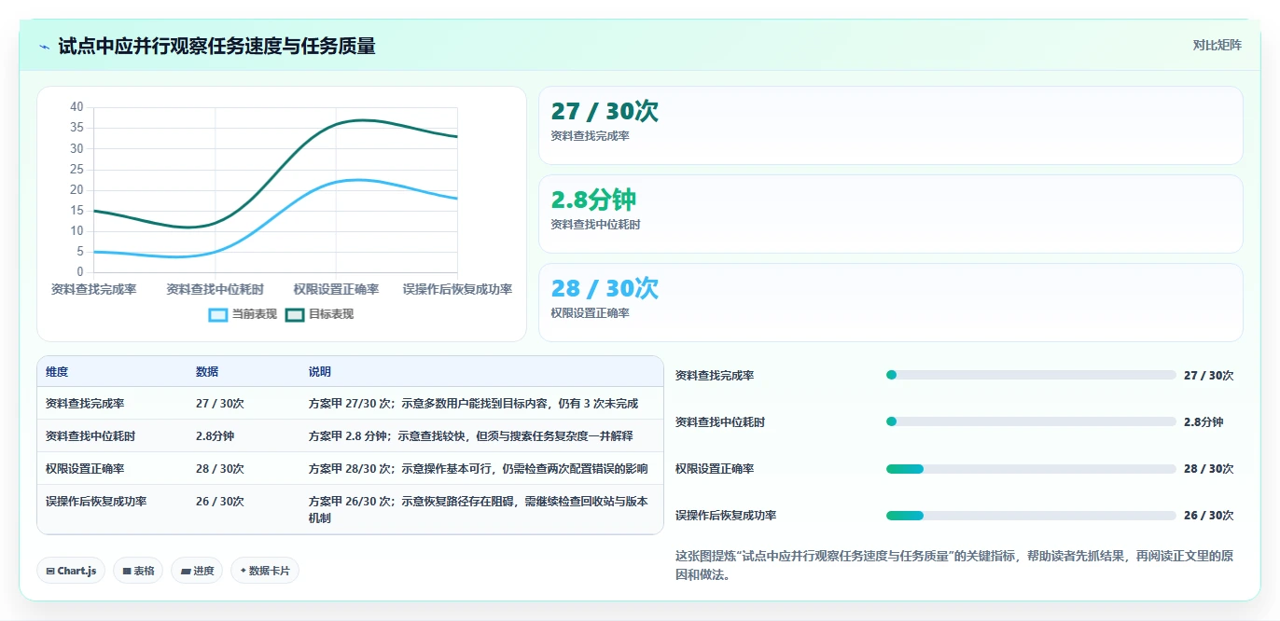1280x621 pixels.
Task: Click the lightning icon beside the title
Action: pos(44,46)
